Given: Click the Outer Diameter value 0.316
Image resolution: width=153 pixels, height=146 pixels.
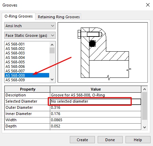Looking at the screenshot, I should pos(96,108).
